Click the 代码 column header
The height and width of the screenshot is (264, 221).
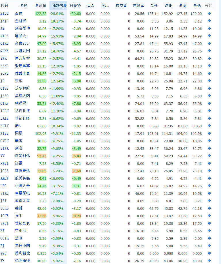click(x=4, y=5)
